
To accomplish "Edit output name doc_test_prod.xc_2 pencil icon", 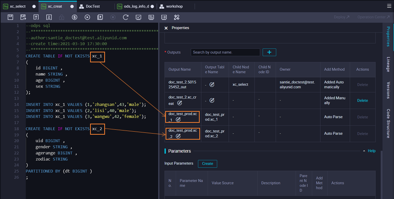I will click(178, 136).
